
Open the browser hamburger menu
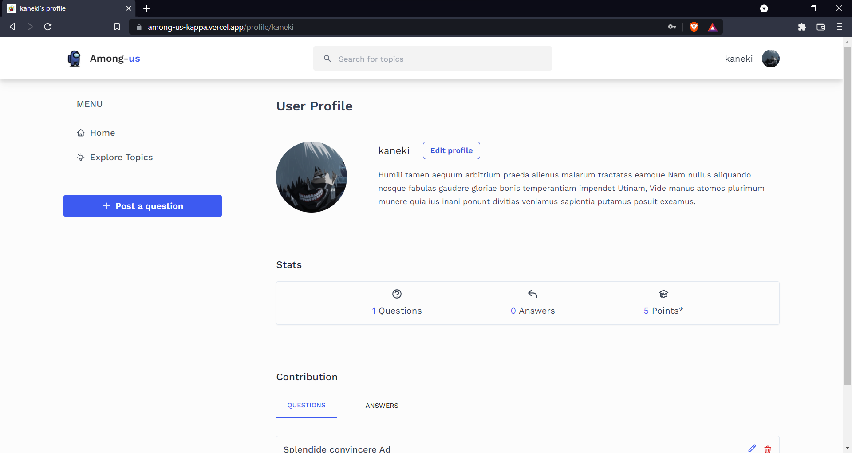[840, 27]
